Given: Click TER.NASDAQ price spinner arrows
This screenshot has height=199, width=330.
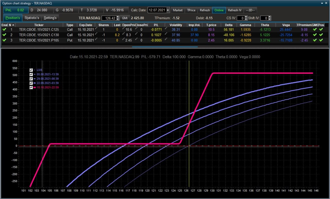Looking at the screenshot, I should [118, 18].
